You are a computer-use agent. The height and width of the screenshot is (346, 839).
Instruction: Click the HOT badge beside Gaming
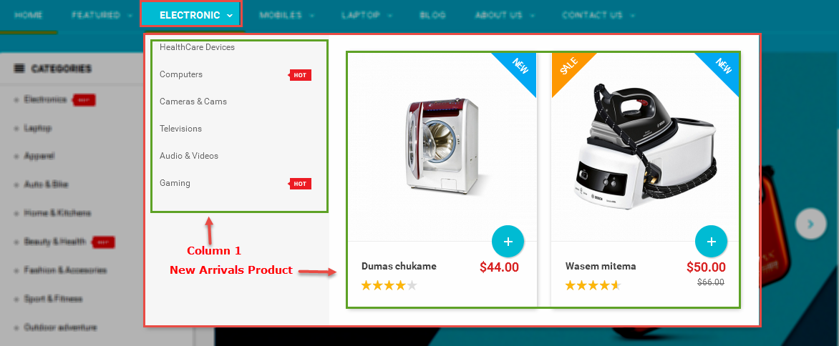[x=300, y=184]
